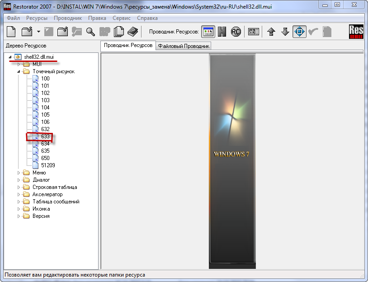Toggle the fit-to-view blue arrows button

click(x=299, y=32)
